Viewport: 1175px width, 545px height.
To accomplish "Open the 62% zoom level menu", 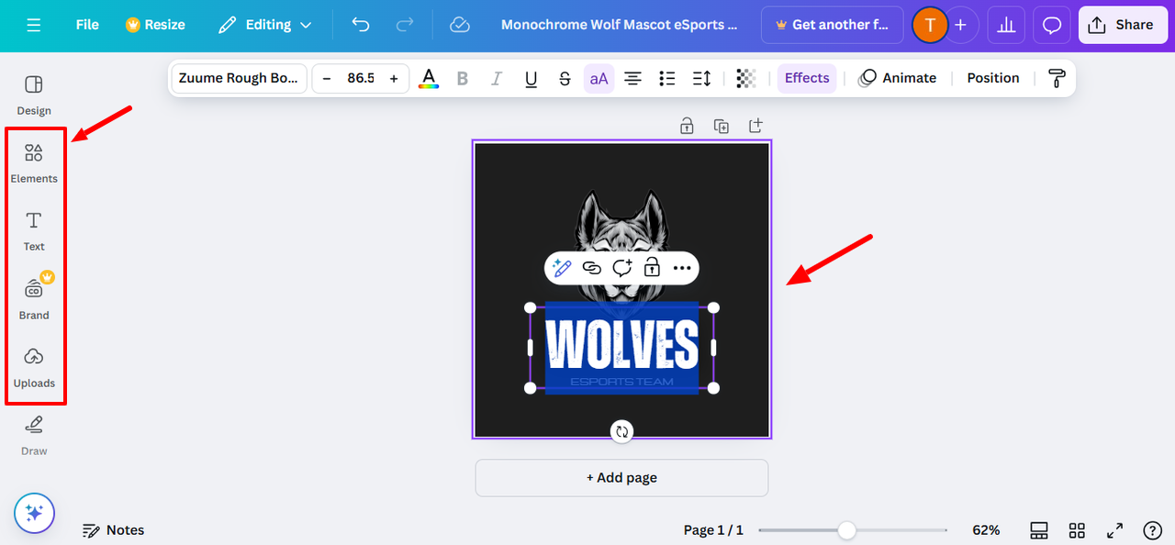I will (x=986, y=530).
